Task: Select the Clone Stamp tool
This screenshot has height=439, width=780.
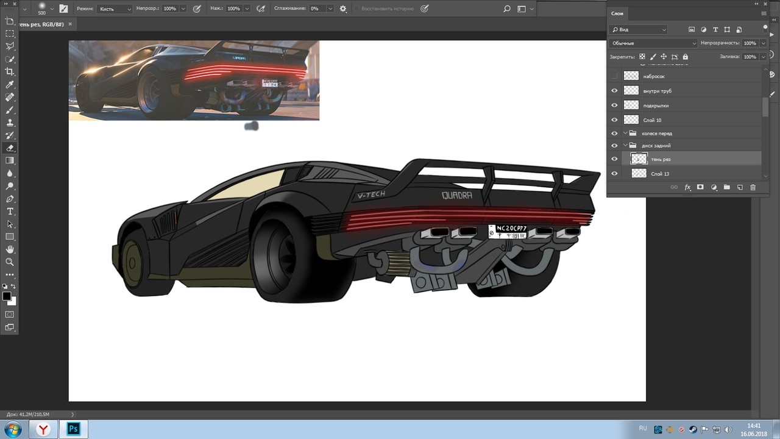Action: (x=10, y=123)
